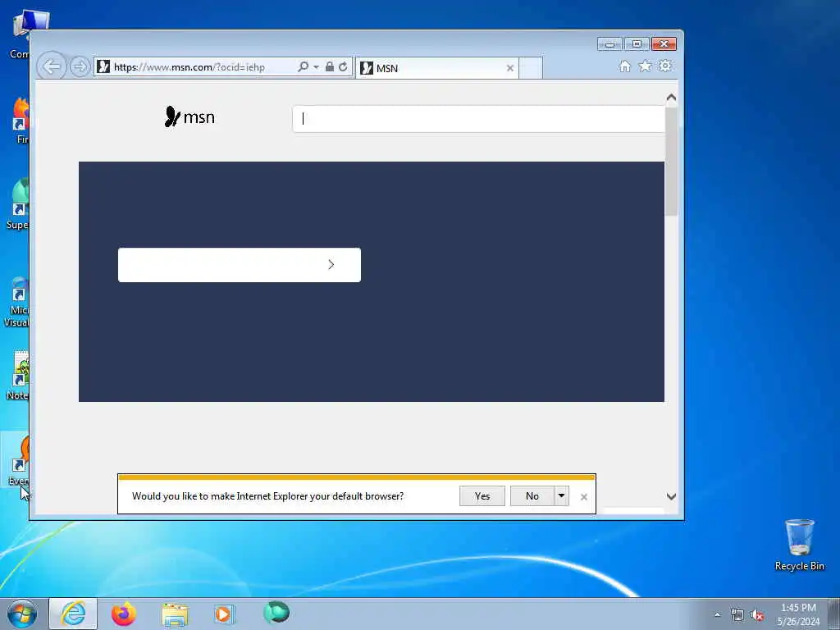Expand the address bar autocomplete dropdown arrow
This screenshot has width=840, height=630.
(x=316, y=67)
